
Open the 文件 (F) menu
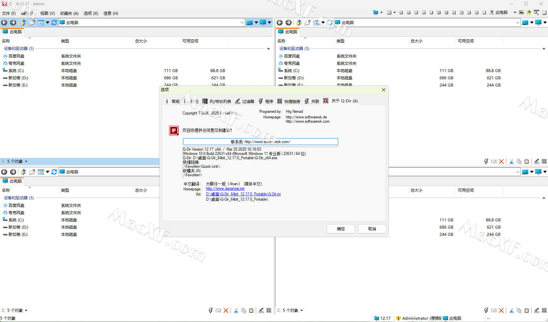(9, 13)
